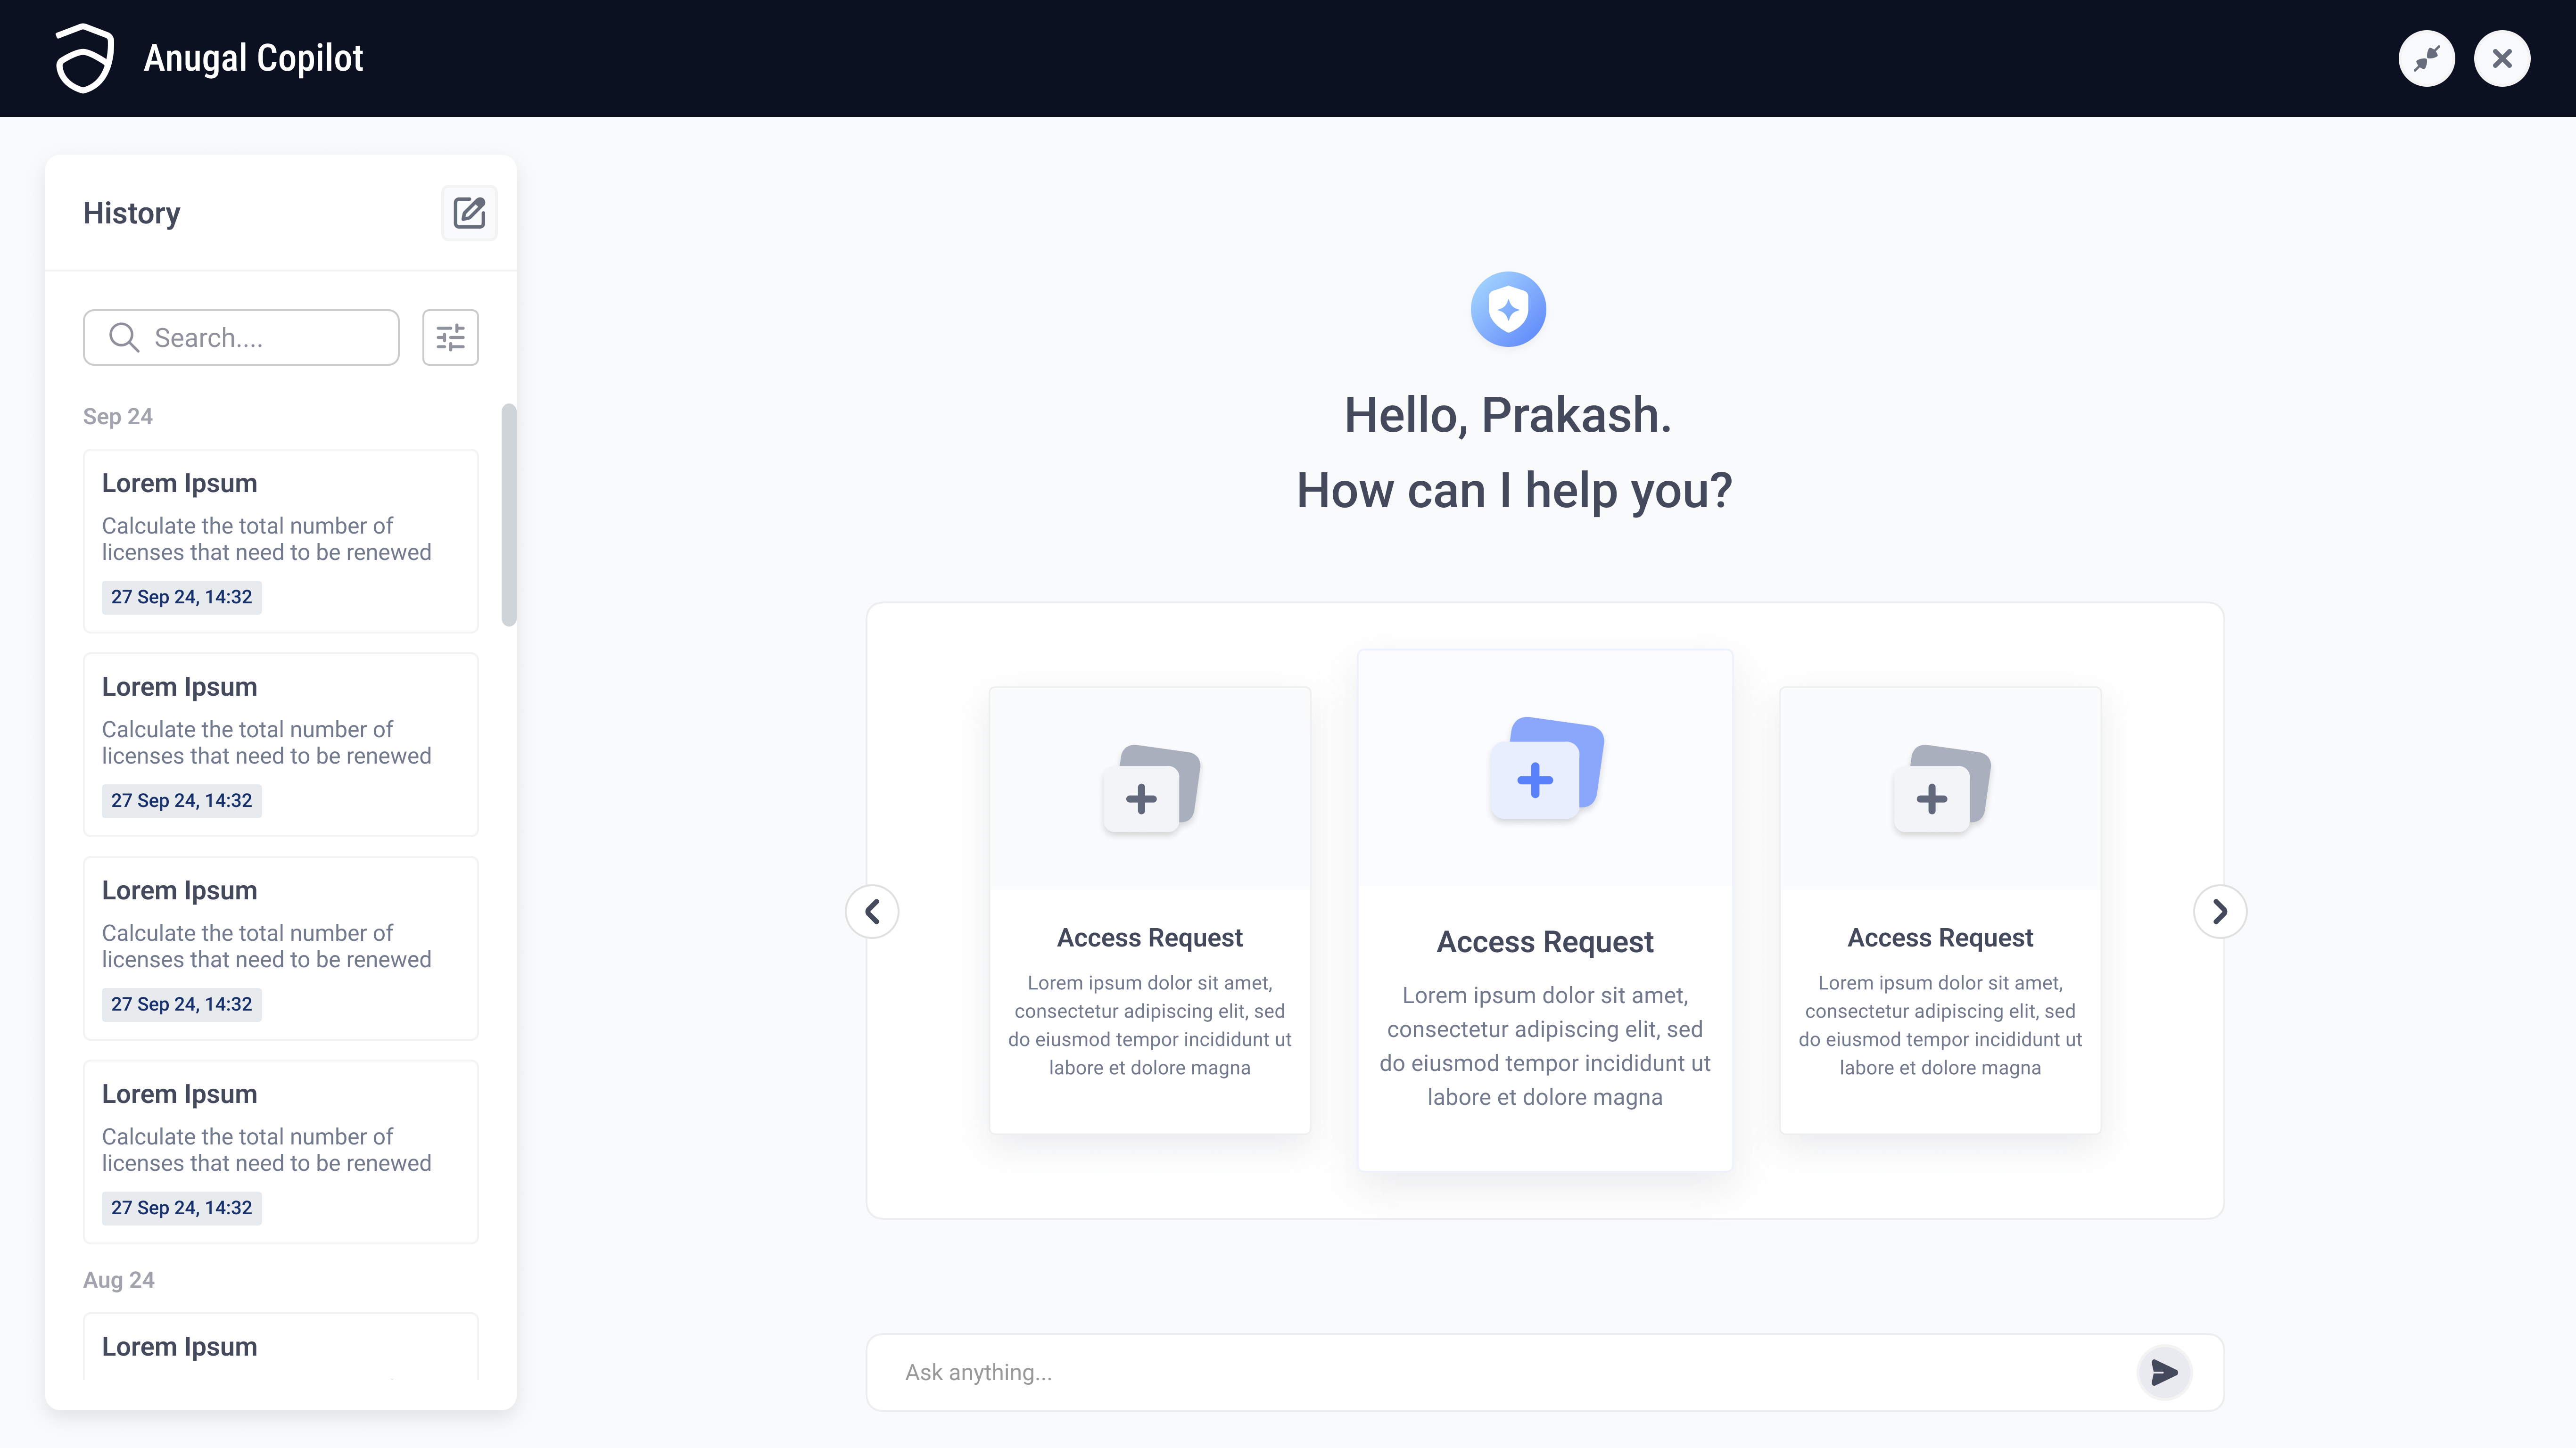Screen dimensions: 2576x1448
Task: Close the Anugal Copilot panel
Action: tap(2502, 59)
